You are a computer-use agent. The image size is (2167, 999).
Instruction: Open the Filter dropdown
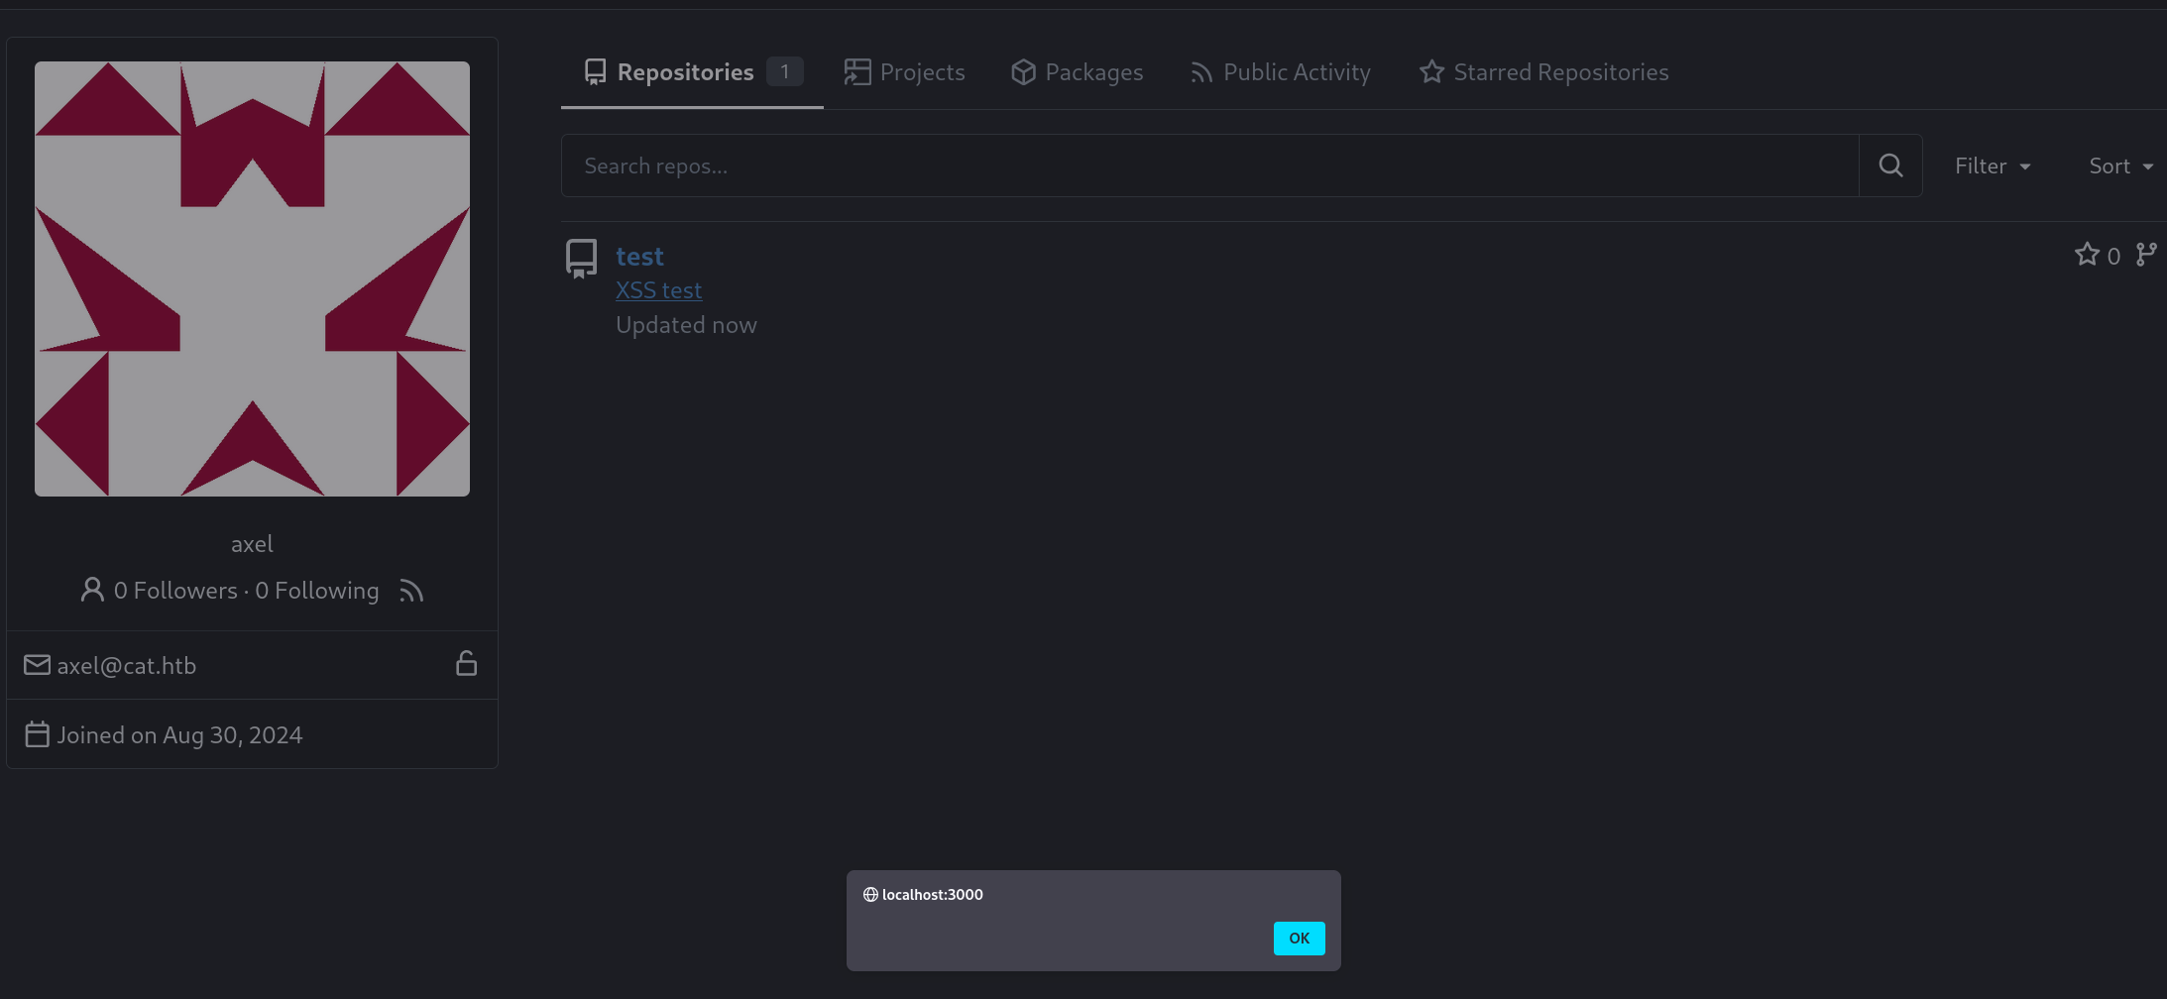(1993, 166)
